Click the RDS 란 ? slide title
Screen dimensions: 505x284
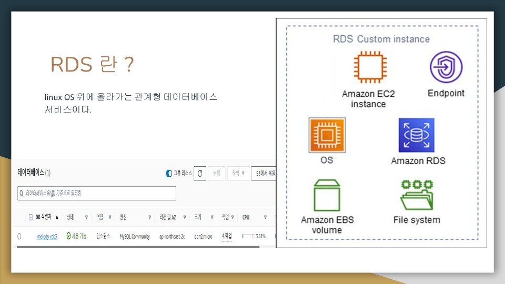(x=92, y=64)
